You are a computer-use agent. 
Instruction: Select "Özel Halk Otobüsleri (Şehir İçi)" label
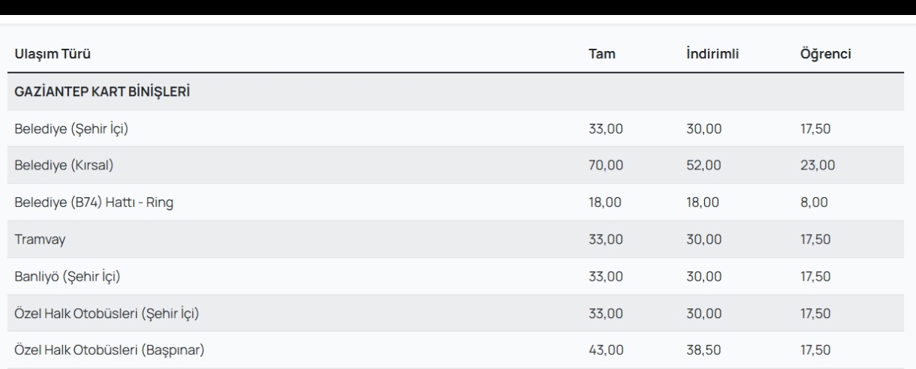pos(106,313)
